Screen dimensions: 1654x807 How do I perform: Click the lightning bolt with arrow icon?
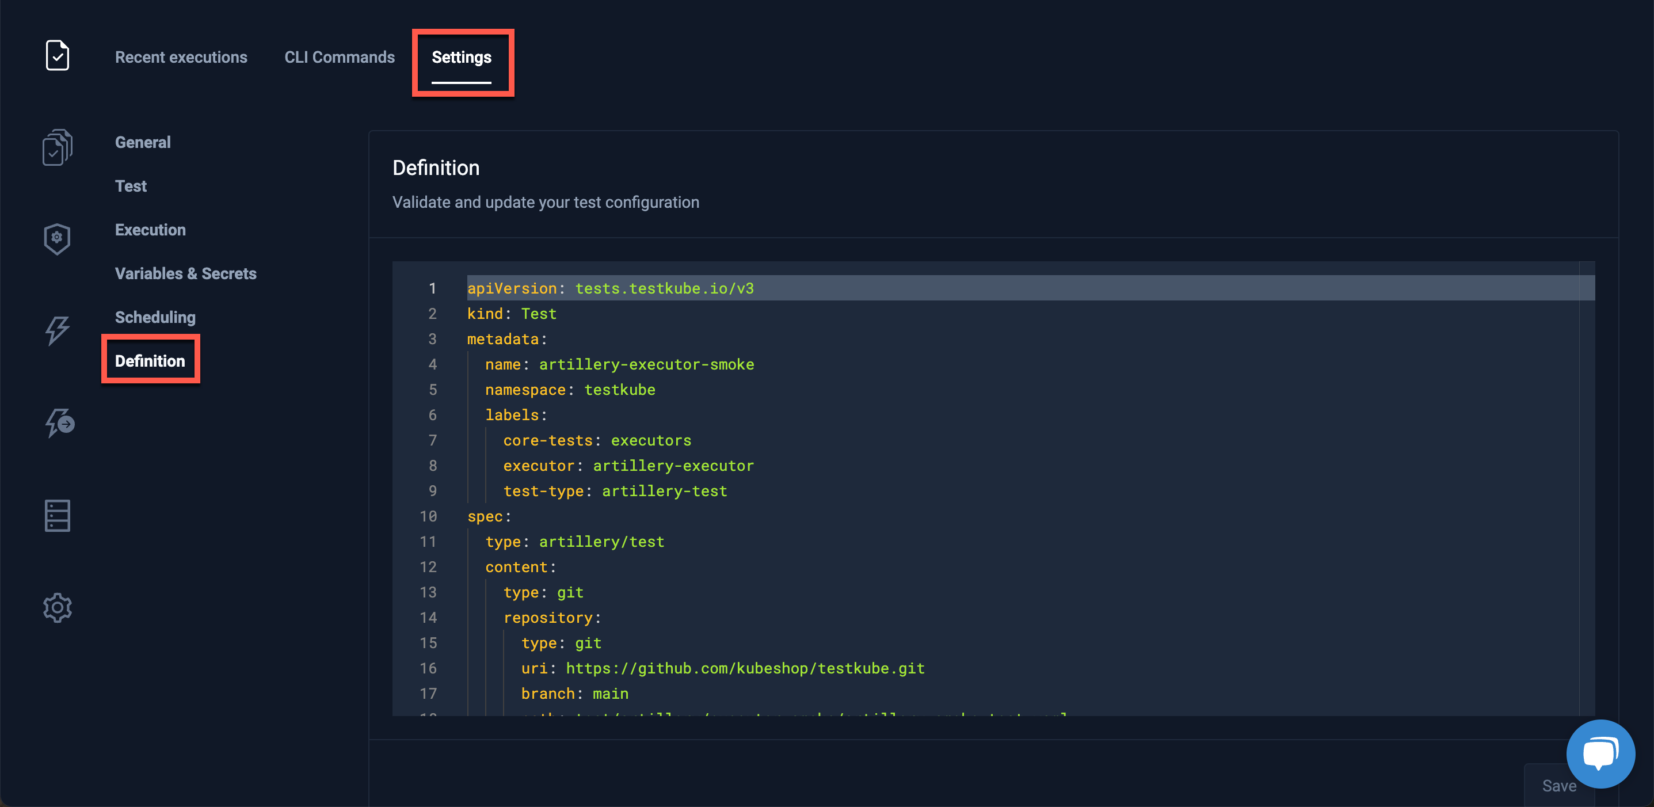(x=59, y=423)
